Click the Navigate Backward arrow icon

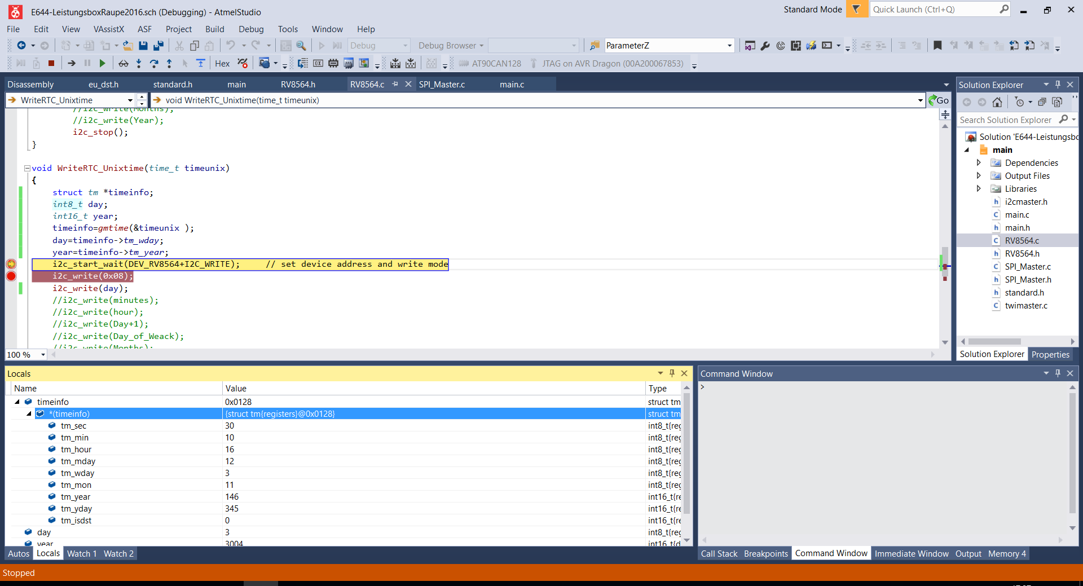(x=21, y=46)
